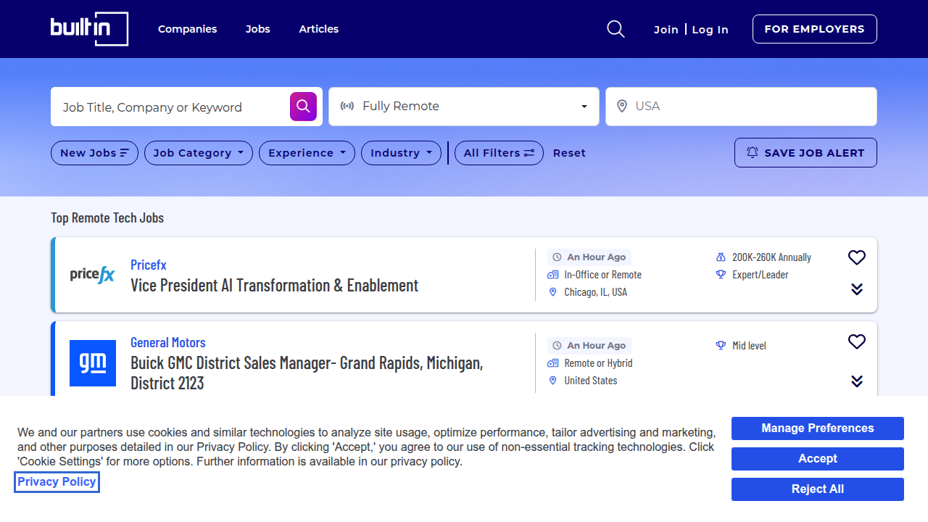This screenshot has width=928, height=522.
Task: Open the Fully Remote work type dropdown
Action: pos(464,107)
